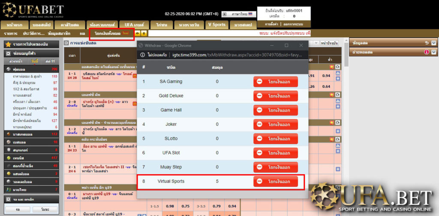This screenshot has width=439, height=216.
Task: Withdraw from SA Gaming row
Action: [276, 82]
